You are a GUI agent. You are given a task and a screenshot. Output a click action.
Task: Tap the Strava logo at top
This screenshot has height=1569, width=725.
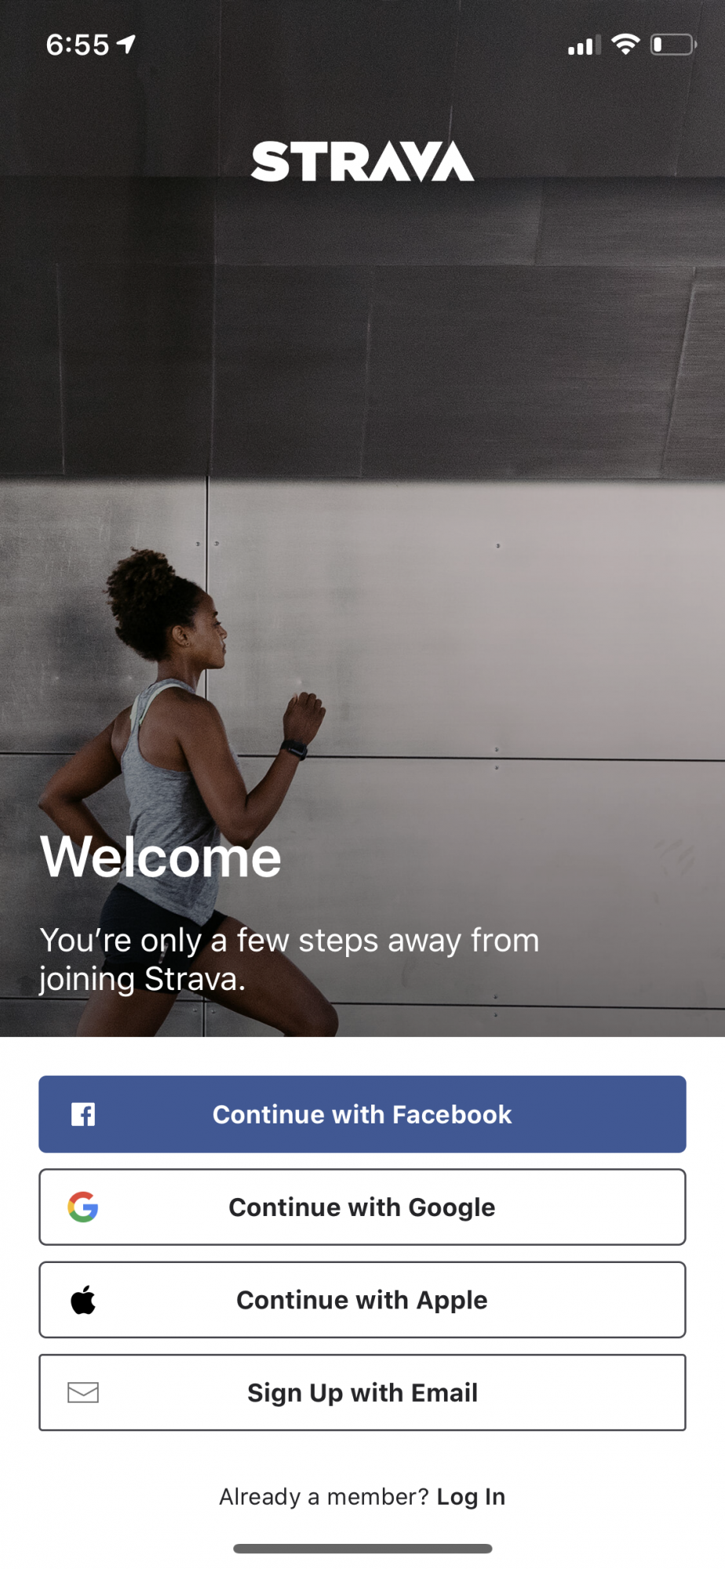362,162
